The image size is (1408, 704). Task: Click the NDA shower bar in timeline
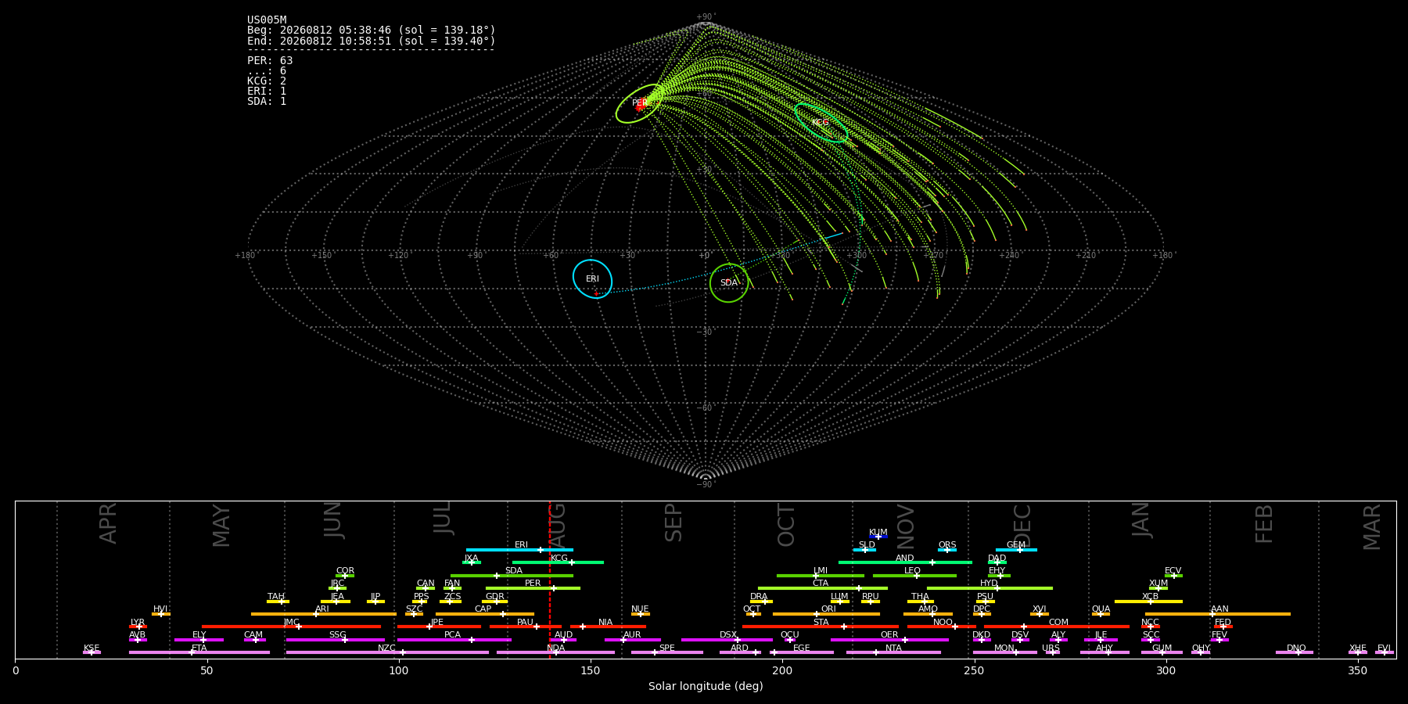tap(555, 652)
